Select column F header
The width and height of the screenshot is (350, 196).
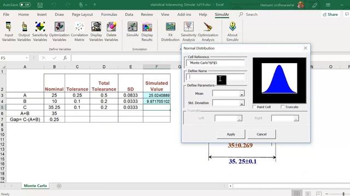(x=156, y=66)
